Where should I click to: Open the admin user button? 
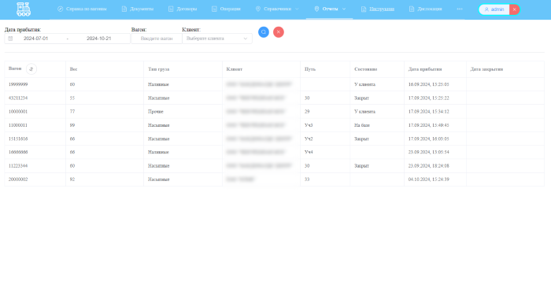(494, 9)
